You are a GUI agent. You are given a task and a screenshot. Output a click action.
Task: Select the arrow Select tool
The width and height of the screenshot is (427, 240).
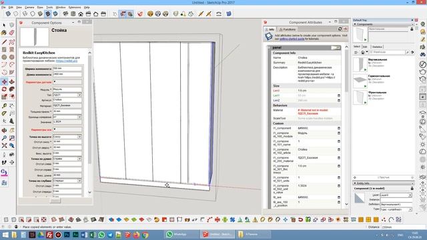pyautogui.click(x=4, y=25)
